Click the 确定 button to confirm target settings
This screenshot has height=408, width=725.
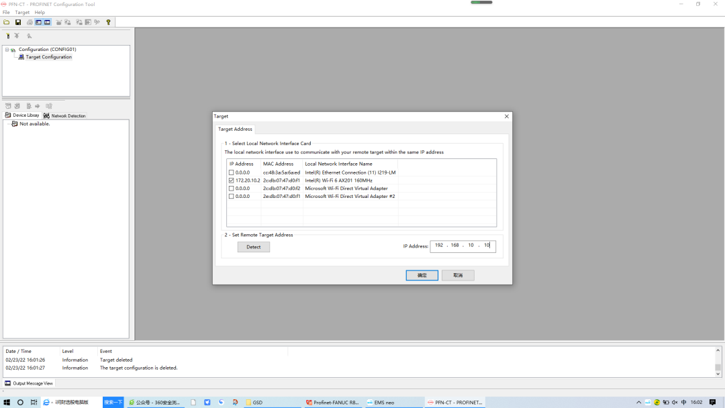click(x=422, y=275)
